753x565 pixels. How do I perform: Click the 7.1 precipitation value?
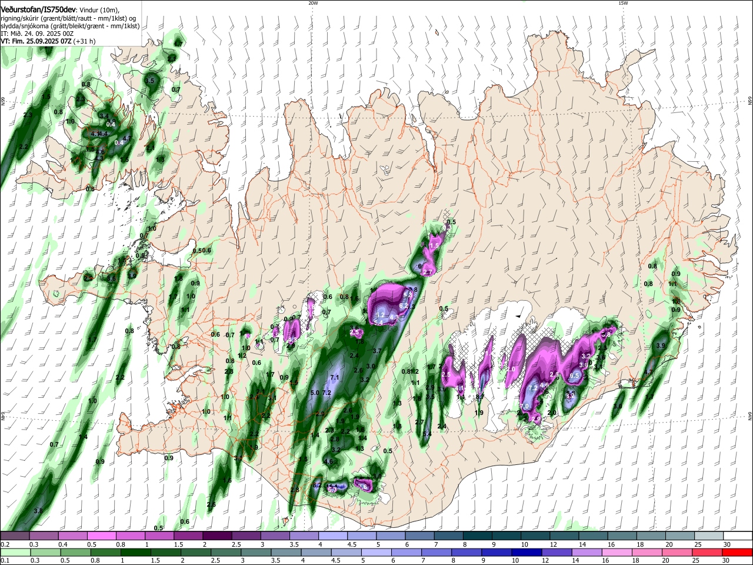pyautogui.click(x=335, y=377)
